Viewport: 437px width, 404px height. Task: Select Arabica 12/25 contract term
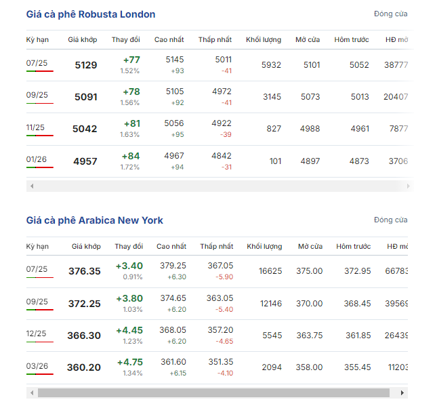pos(36,334)
